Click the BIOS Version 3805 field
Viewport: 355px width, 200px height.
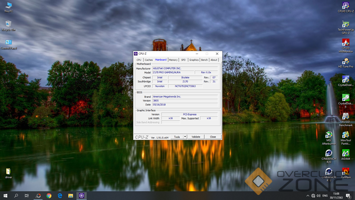185,100
